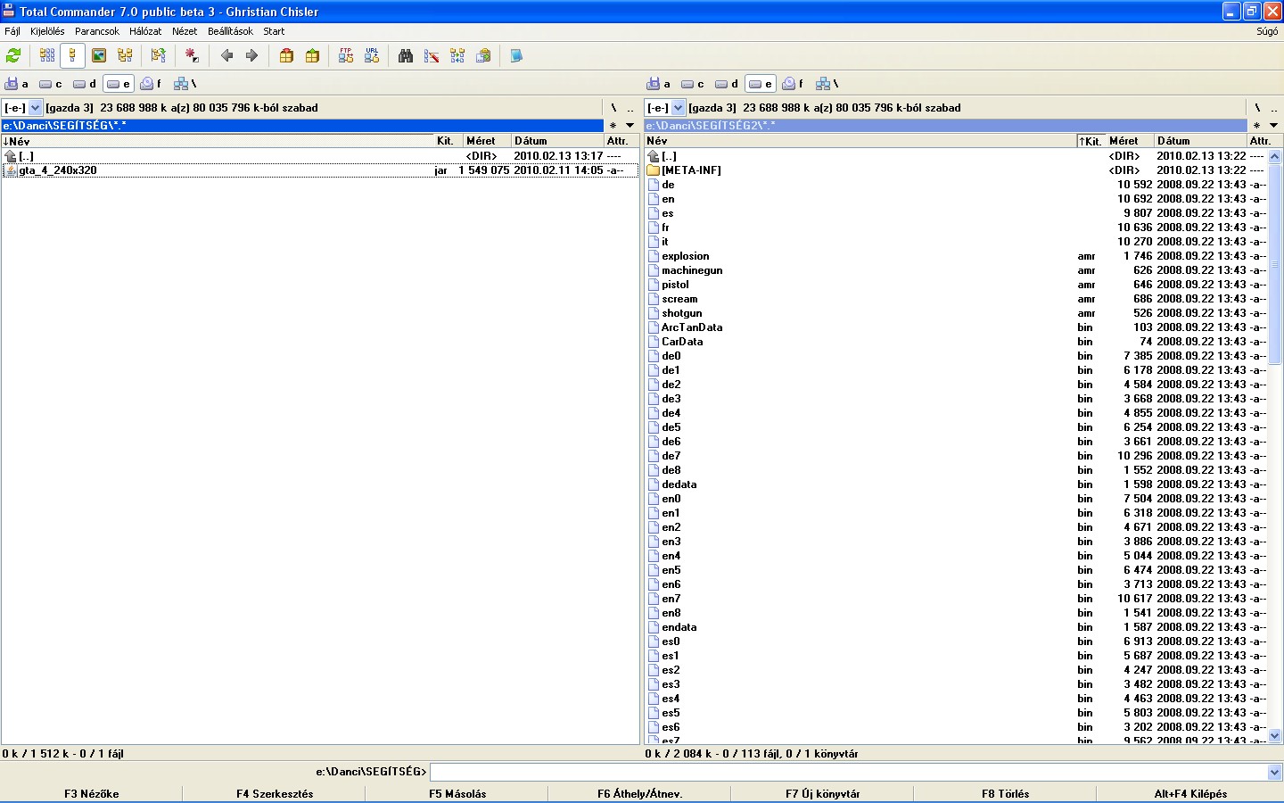Open the right panel drive dropdown
This screenshot has width=1284, height=803.
coord(678,108)
